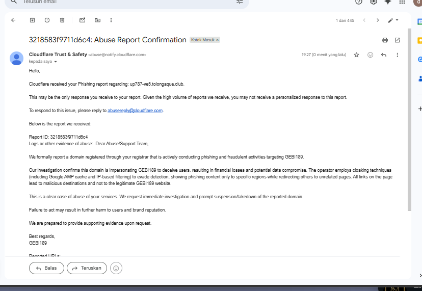Click the message pane vertical scrollbar
Image resolution: width=422 pixels, height=291 pixels.
tap(409, 120)
